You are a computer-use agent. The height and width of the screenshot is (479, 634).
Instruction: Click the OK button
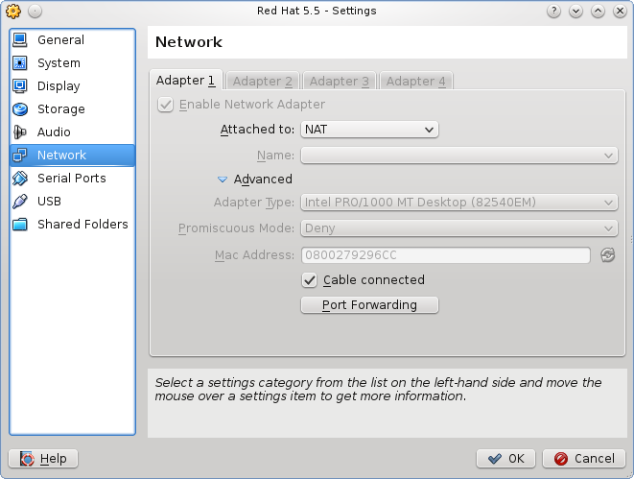(x=505, y=459)
